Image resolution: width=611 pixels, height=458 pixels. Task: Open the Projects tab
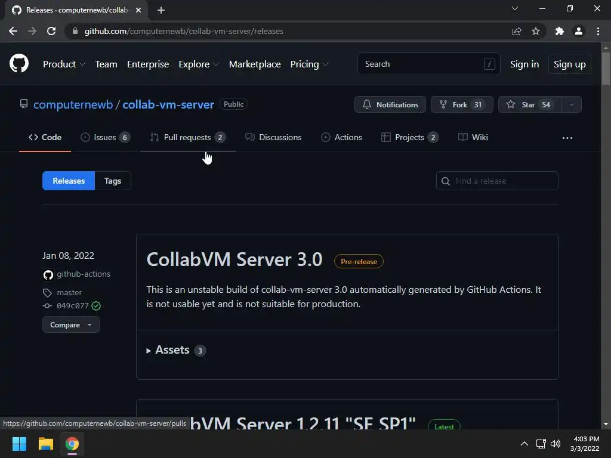click(x=410, y=138)
